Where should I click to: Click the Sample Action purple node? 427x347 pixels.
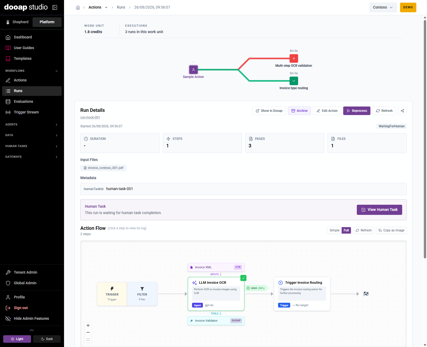[193, 70]
